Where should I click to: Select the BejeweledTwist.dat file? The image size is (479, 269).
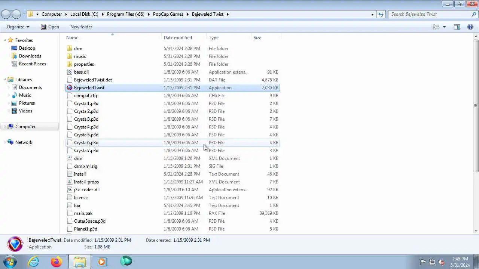point(93,80)
